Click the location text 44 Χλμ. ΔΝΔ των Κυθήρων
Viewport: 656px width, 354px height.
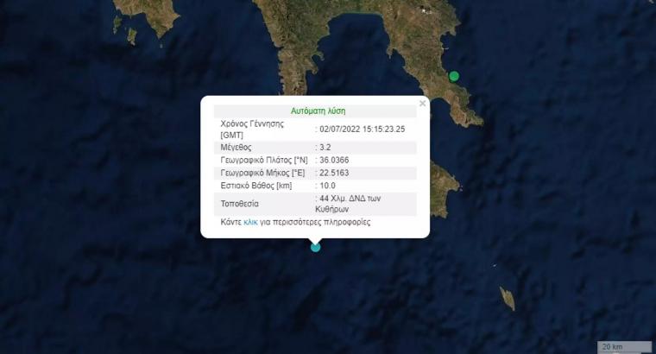click(348, 204)
